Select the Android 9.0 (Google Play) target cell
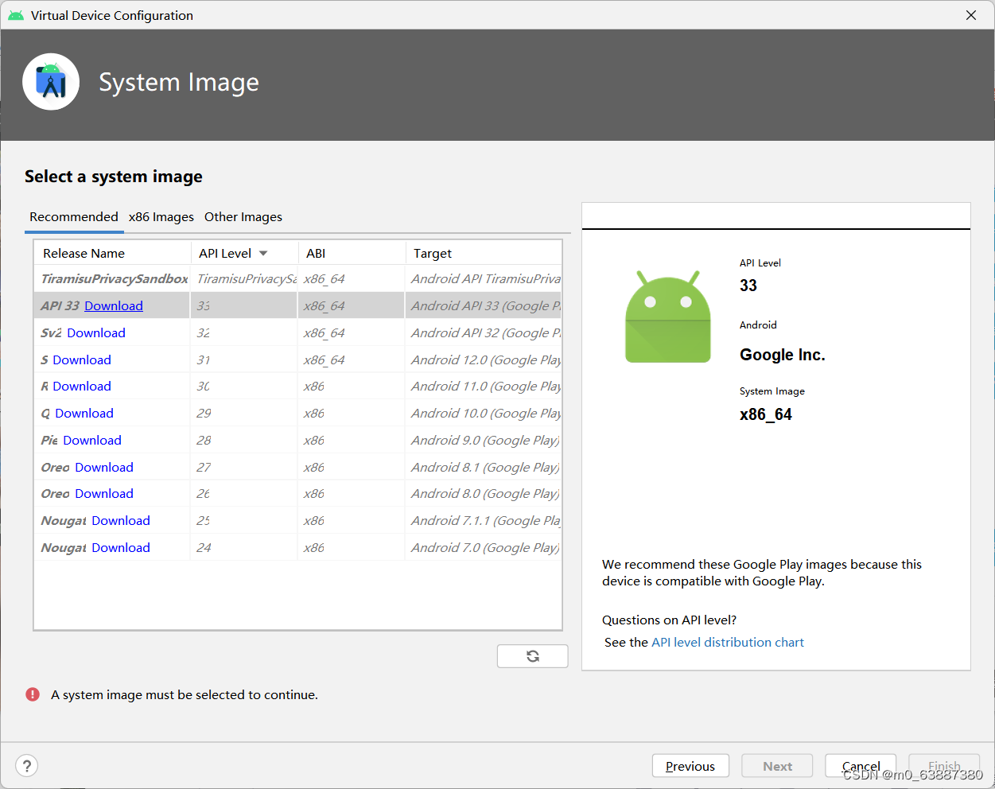 (484, 441)
